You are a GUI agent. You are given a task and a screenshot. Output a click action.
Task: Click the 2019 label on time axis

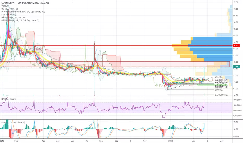171,141
